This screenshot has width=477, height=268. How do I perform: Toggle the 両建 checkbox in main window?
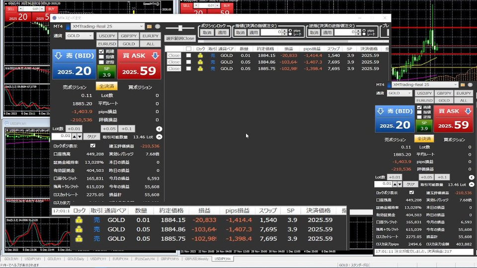[101, 51]
